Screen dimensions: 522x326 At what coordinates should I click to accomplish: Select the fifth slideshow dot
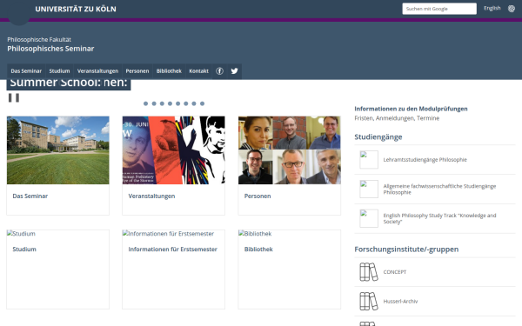point(177,103)
